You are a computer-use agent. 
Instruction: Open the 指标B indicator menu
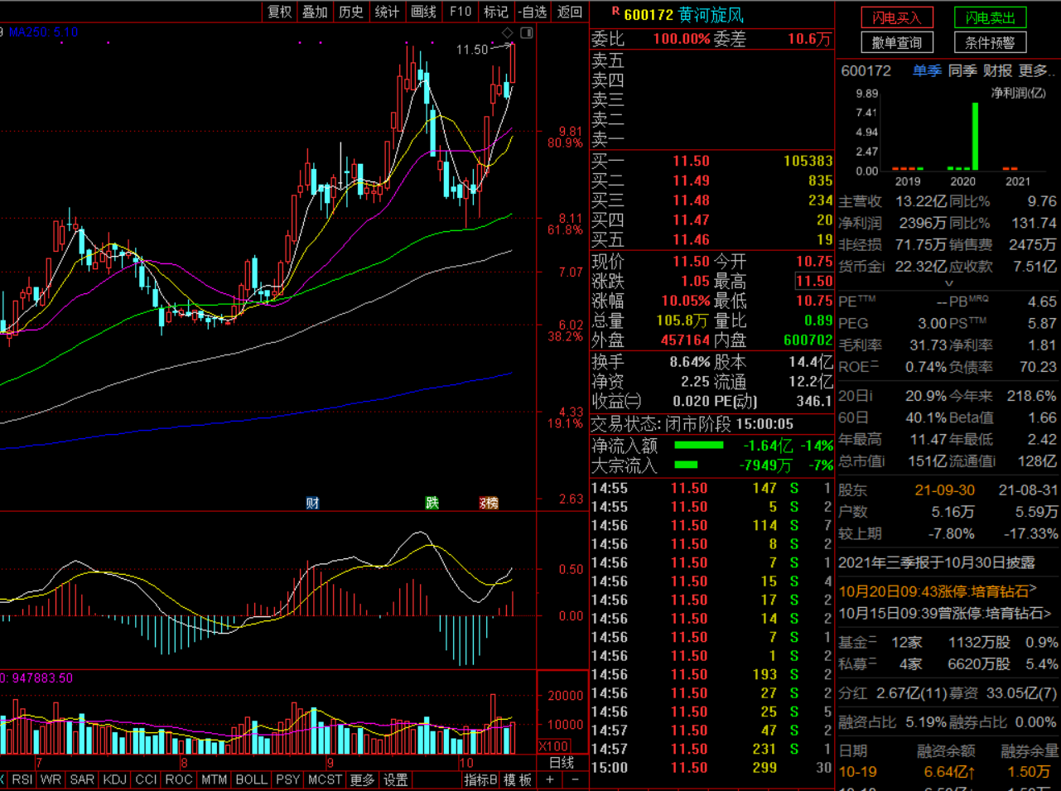point(480,780)
